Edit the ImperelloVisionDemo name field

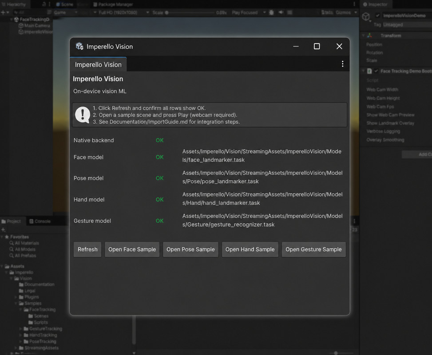point(406,16)
